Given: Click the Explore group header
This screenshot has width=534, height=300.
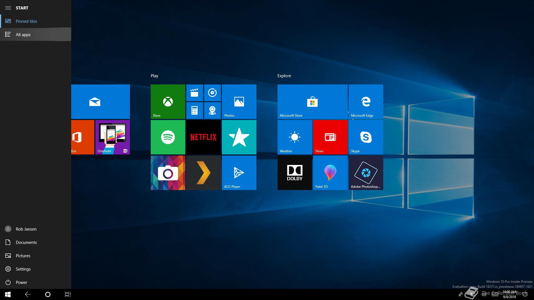Looking at the screenshot, I should click(284, 76).
